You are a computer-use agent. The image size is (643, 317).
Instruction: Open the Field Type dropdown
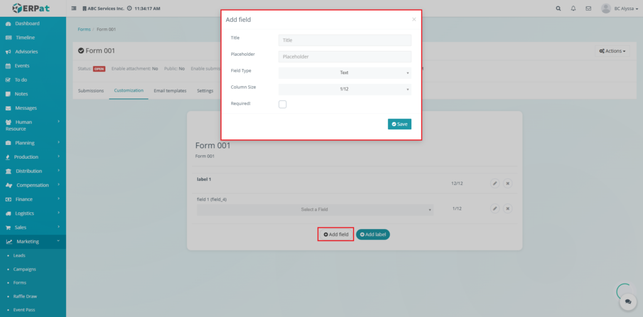click(x=344, y=73)
